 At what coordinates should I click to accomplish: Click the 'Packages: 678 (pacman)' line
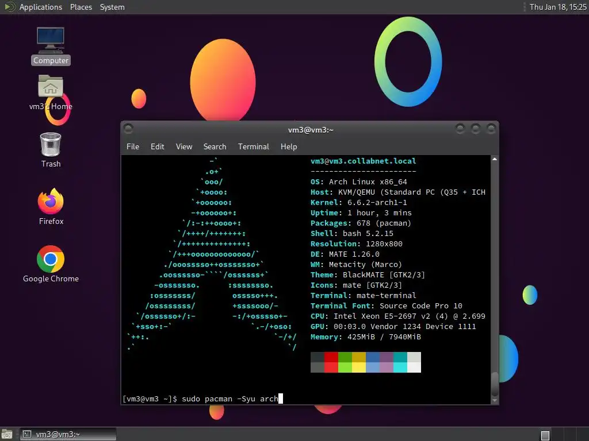coord(361,223)
